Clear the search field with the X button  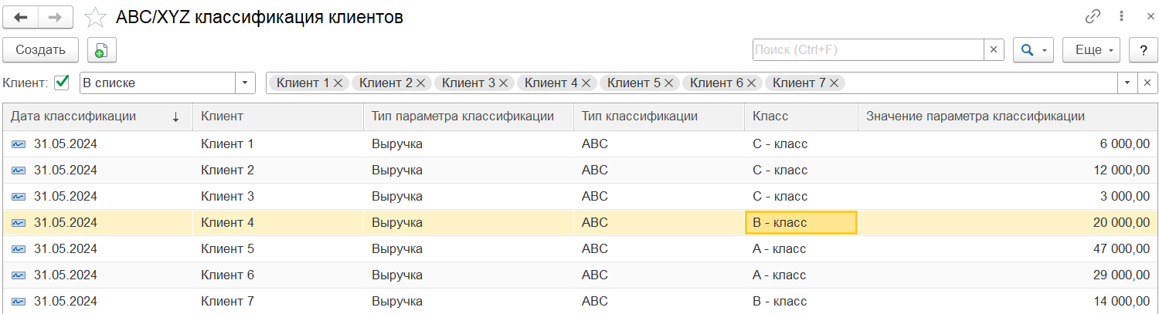[994, 50]
